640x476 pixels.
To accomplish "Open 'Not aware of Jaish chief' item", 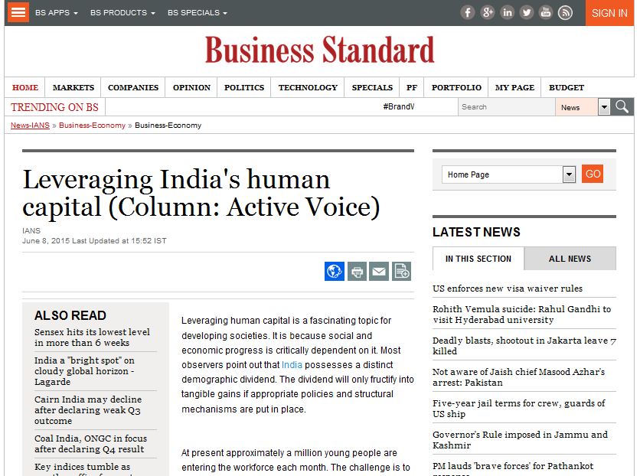I will point(519,377).
